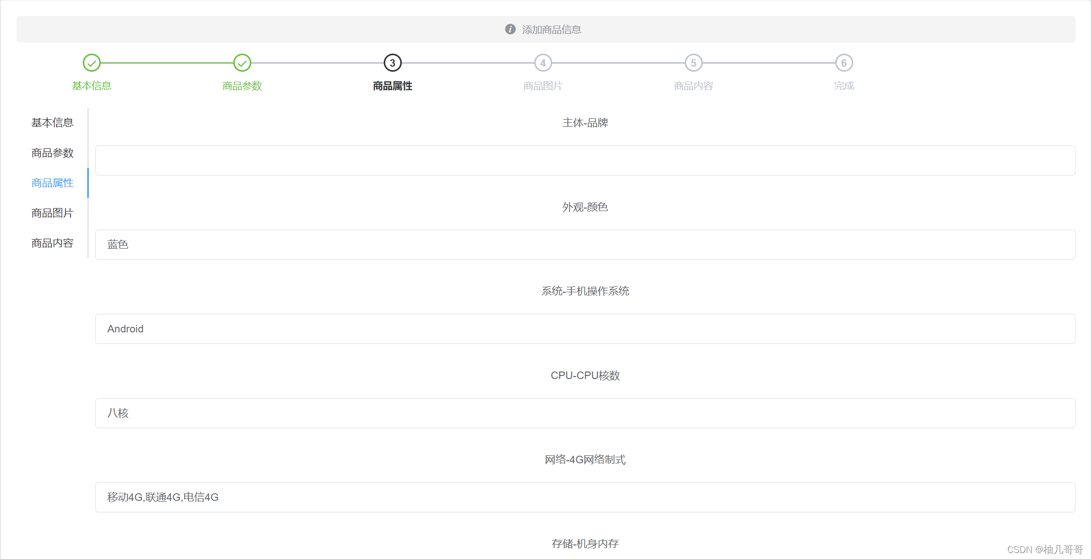Open the 基本信息 side tab

click(53, 123)
